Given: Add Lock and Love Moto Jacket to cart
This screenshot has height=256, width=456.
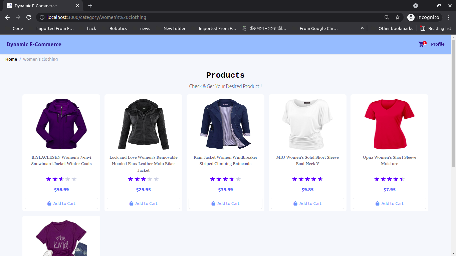Looking at the screenshot, I should tap(144, 203).
